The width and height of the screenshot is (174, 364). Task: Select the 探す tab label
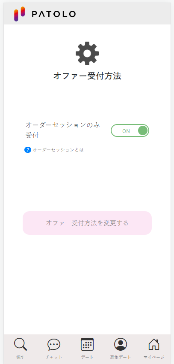point(21,357)
